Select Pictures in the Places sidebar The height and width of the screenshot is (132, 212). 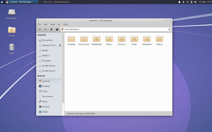pos(49,107)
